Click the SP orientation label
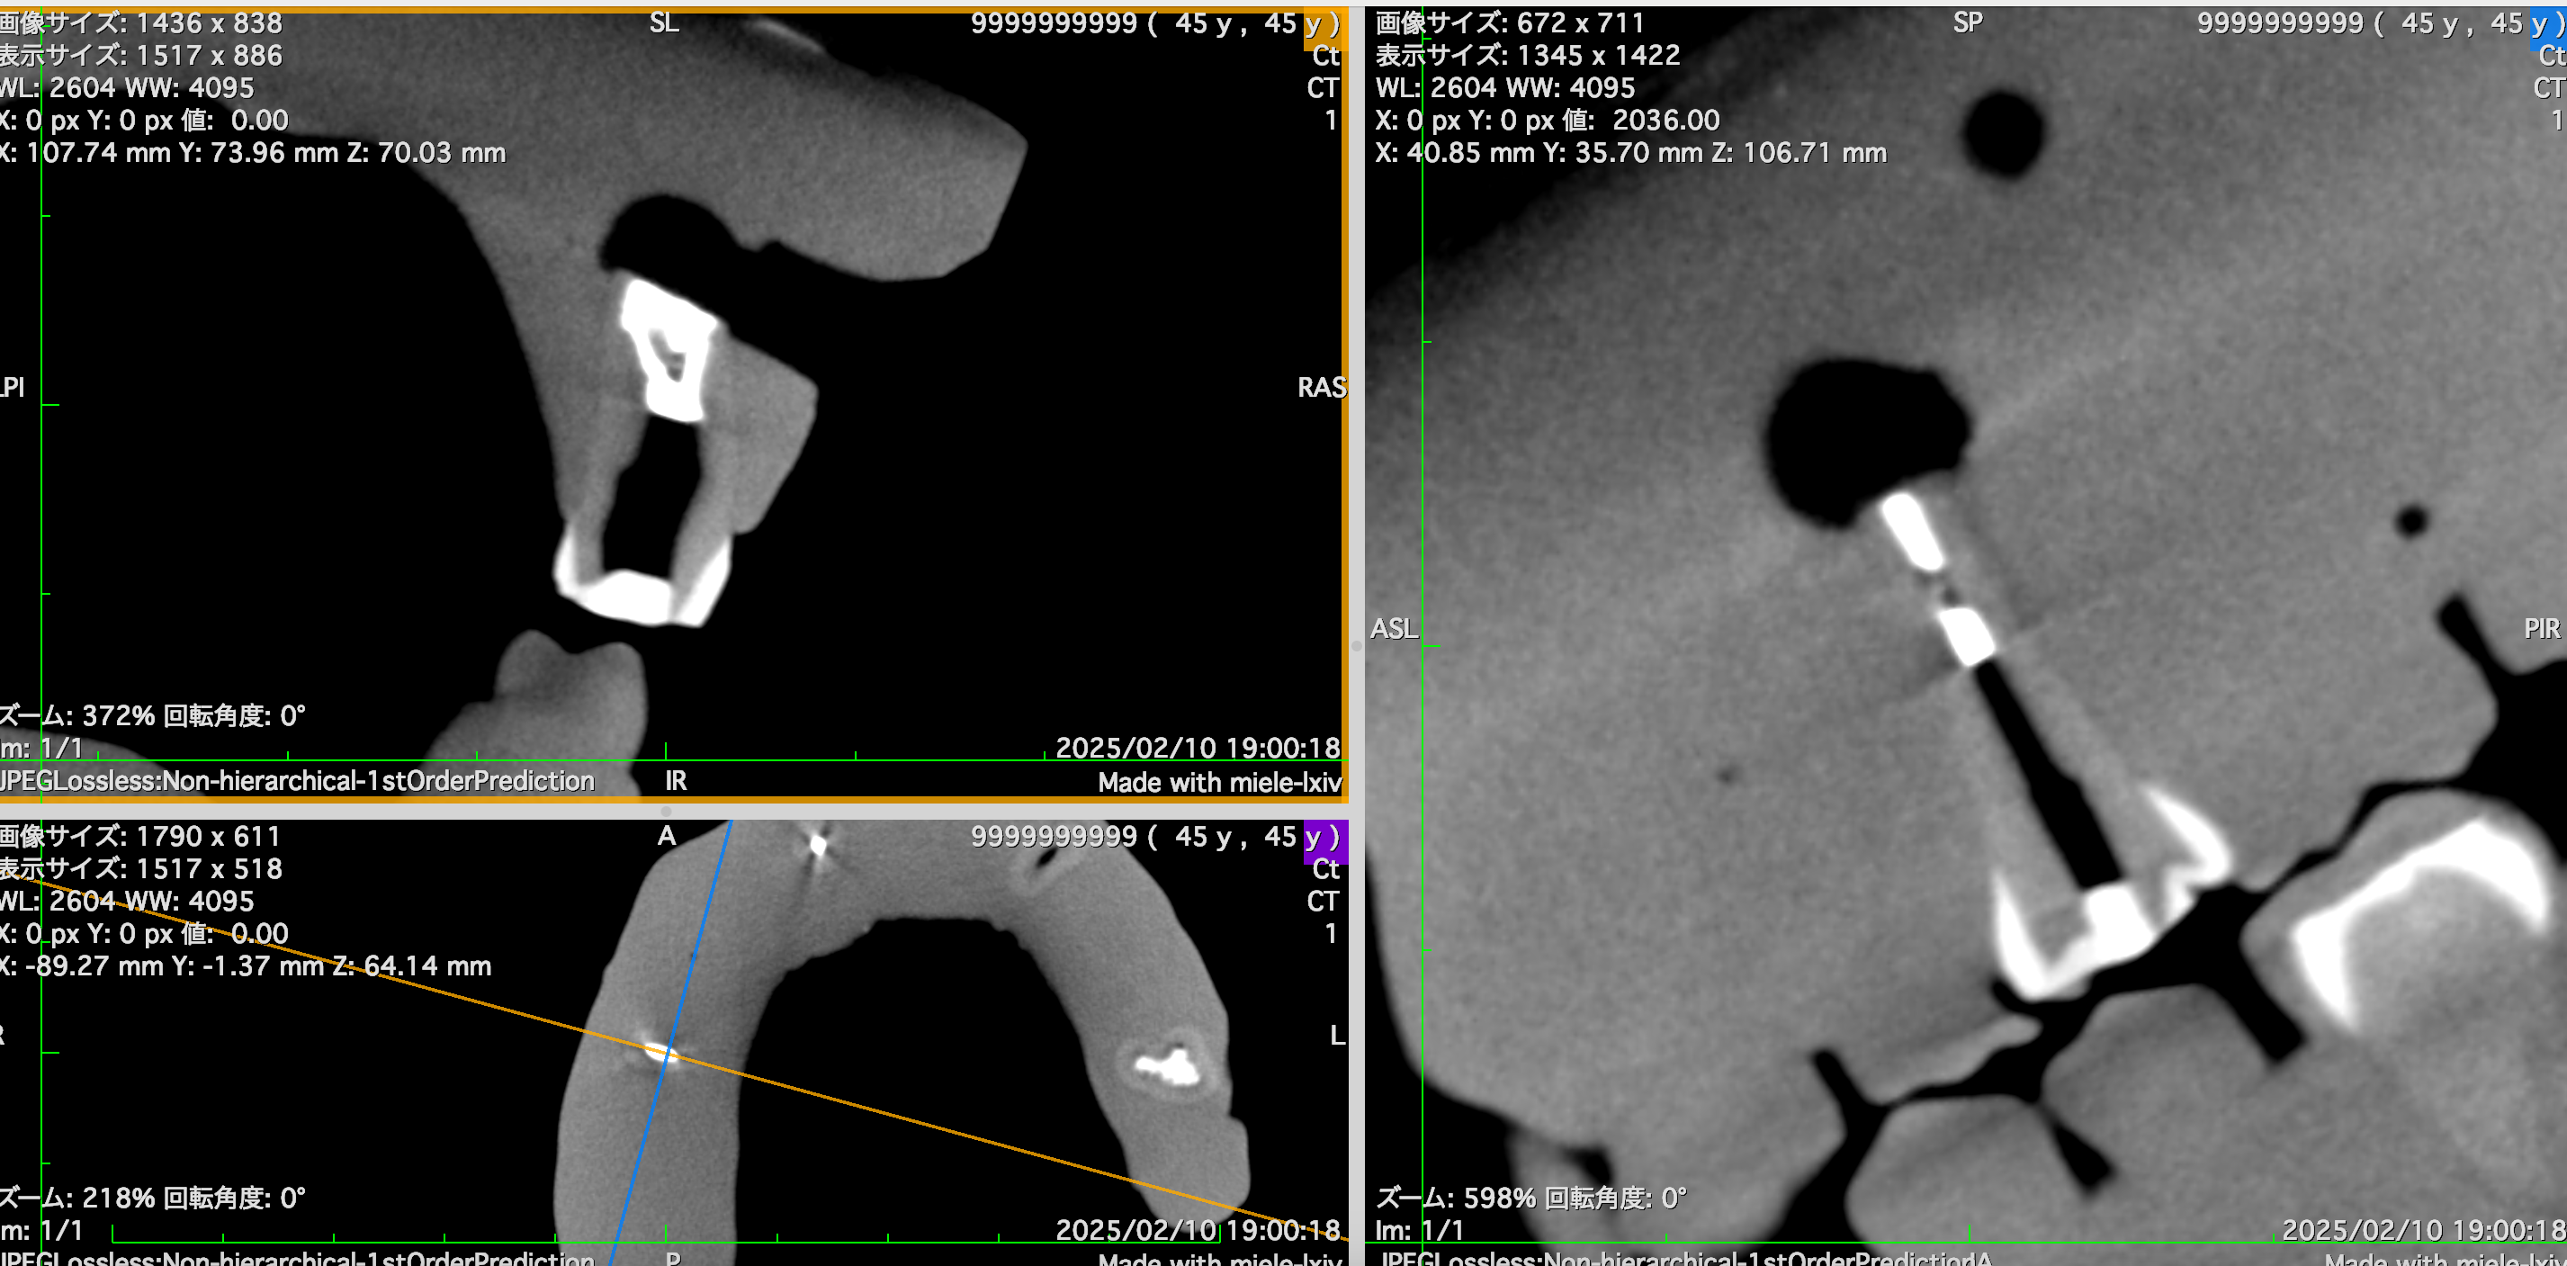 point(1967,22)
